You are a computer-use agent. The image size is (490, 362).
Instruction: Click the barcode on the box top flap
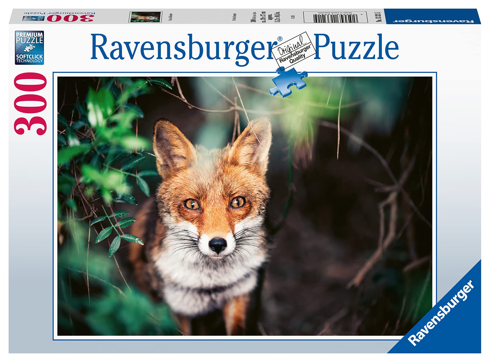click(x=335, y=18)
